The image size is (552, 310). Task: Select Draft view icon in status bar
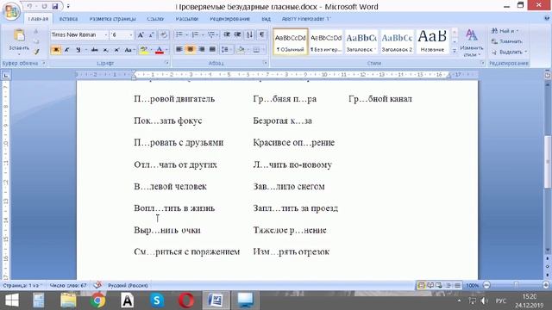click(x=457, y=285)
